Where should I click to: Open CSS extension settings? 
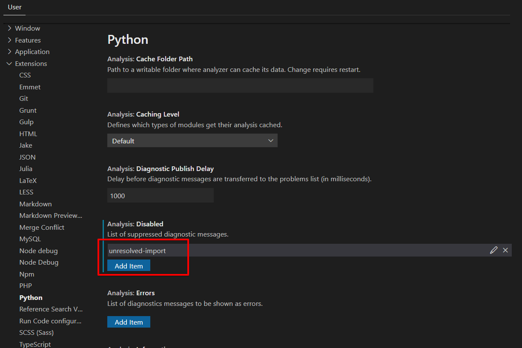[x=25, y=75]
